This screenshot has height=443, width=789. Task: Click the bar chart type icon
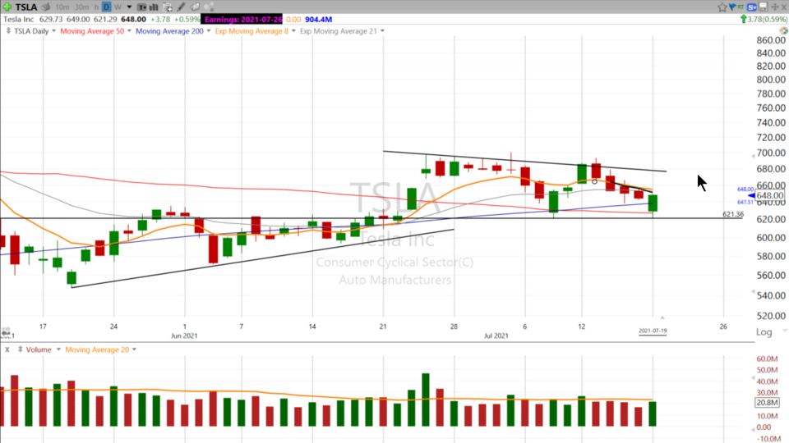[154, 7]
